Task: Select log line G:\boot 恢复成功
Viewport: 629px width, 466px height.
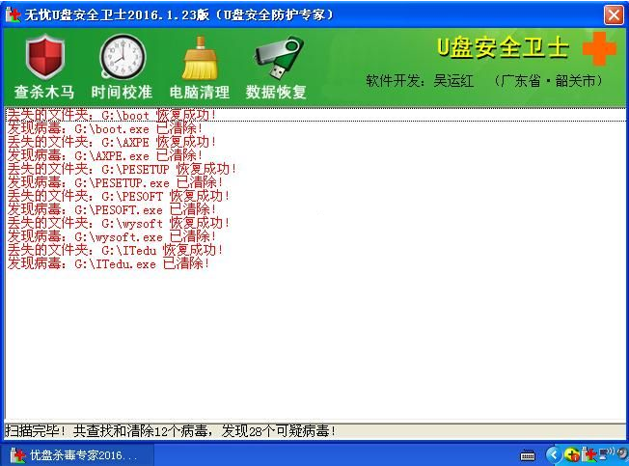Action: (x=111, y=116)
